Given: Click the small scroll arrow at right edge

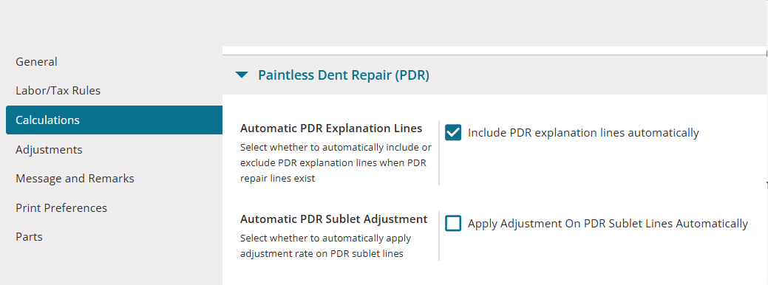Looking at the screenshot, I should click(x=766, y=185).
